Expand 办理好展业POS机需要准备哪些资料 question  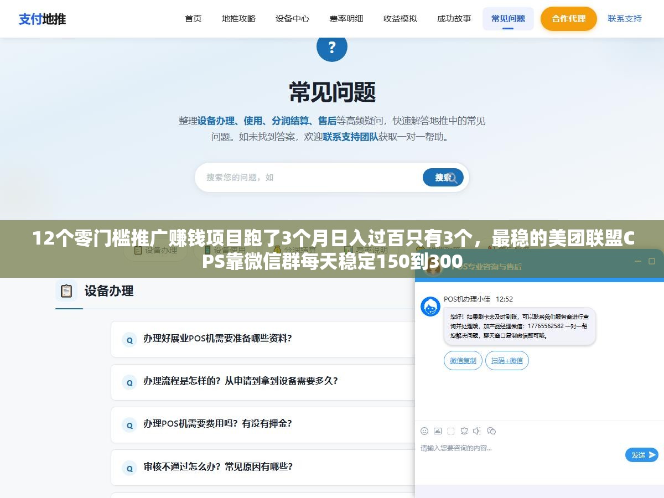pos(263,339)
